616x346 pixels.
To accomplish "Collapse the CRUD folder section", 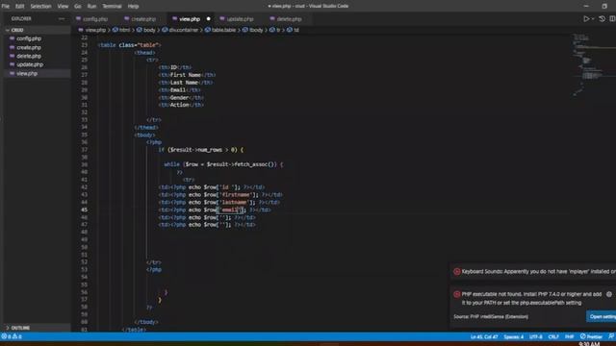I will click(x=38, y=30).
